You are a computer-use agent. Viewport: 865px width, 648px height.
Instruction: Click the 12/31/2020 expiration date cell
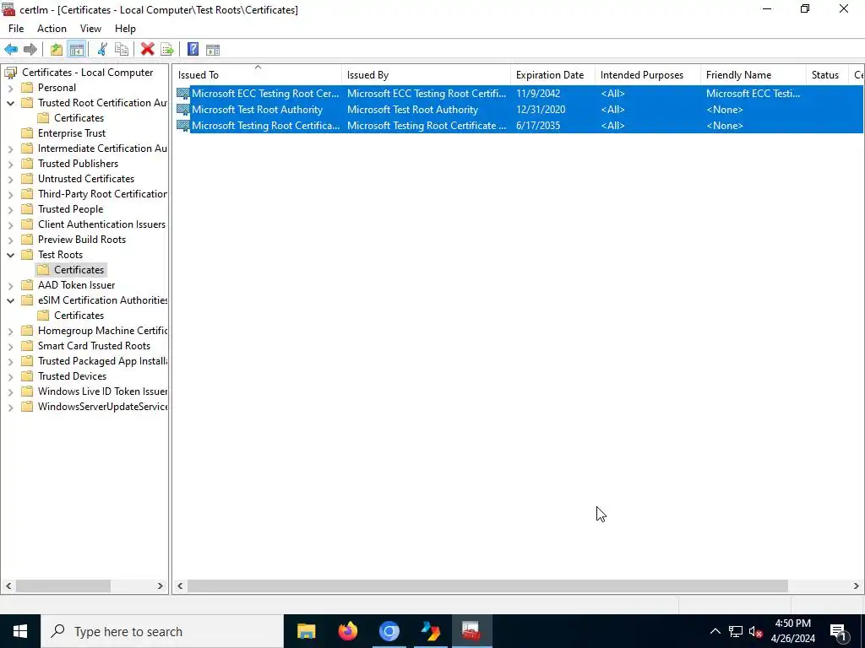pyautogui.click(x=541, y=110)
